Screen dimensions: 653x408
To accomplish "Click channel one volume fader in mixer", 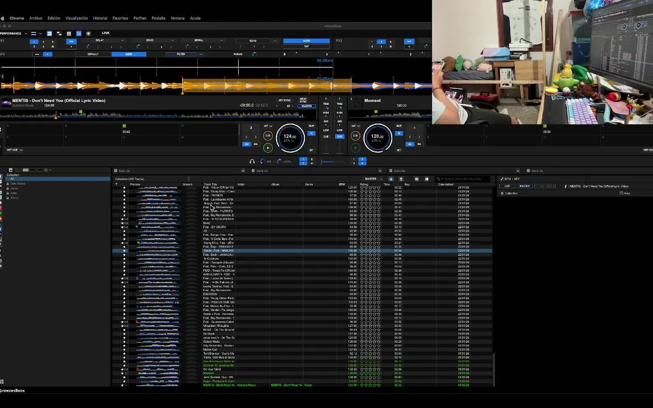I will tap(326, 147).
